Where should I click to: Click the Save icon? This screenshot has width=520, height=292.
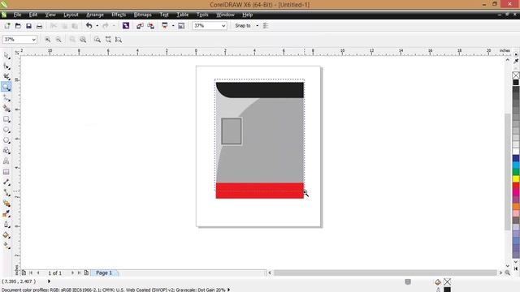28,26
